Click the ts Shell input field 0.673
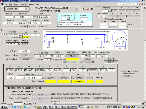The height and width of the screenshot is (109, 146). click(24, 51)
